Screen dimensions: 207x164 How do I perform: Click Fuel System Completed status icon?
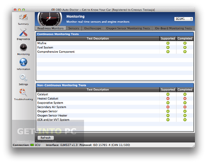pyautogui.click(x=185, y=47)
